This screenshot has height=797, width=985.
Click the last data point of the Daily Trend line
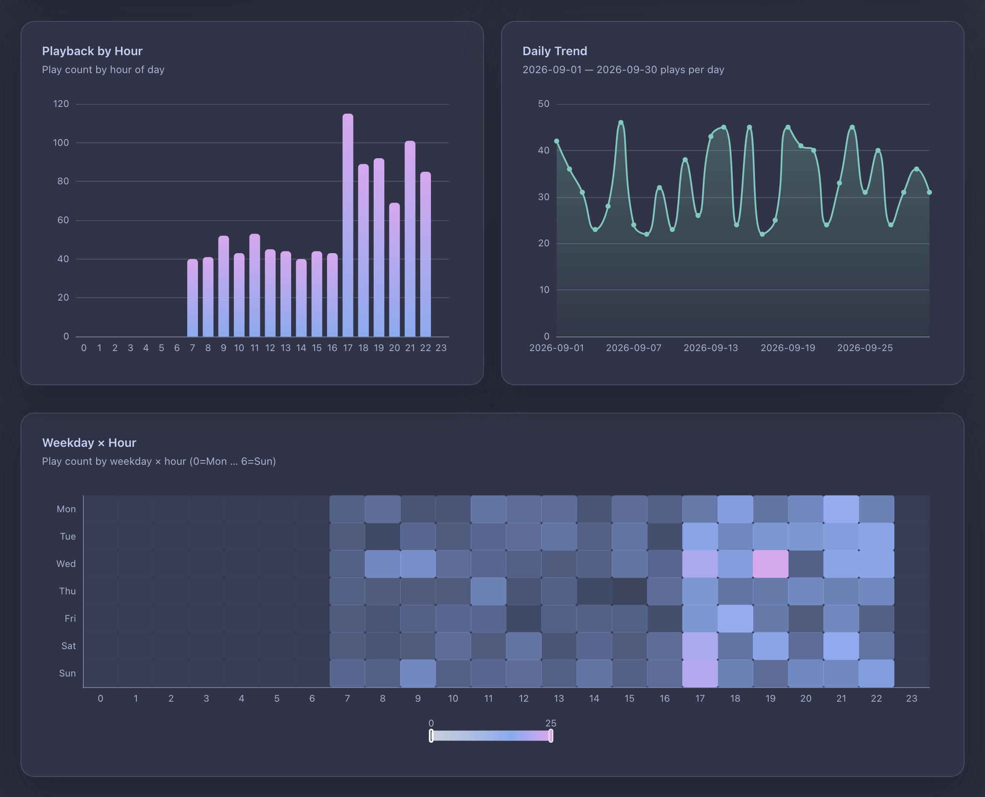929,192
